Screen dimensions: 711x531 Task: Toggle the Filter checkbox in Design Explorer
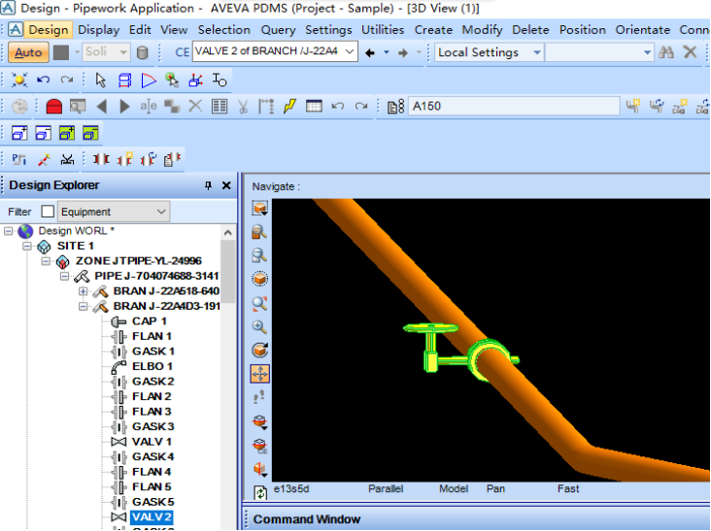[48, 212]
